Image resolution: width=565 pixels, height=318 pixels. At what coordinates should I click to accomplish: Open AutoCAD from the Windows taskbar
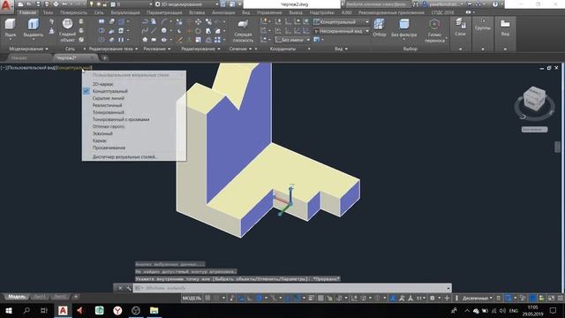pos(63,310)
